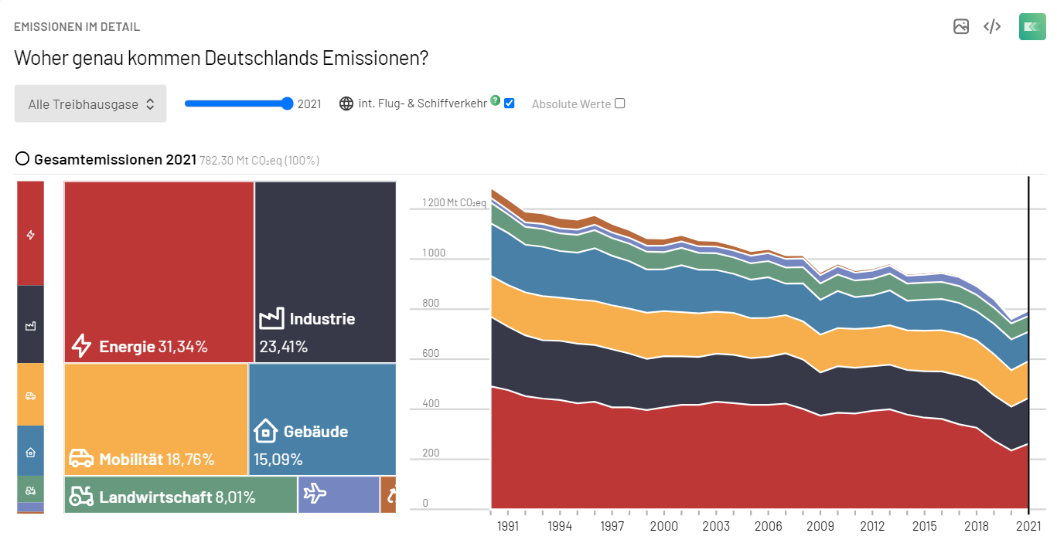Click the tractor icon in sidebar strip
The image size is (1057, 543).
[x=31, y=490]
